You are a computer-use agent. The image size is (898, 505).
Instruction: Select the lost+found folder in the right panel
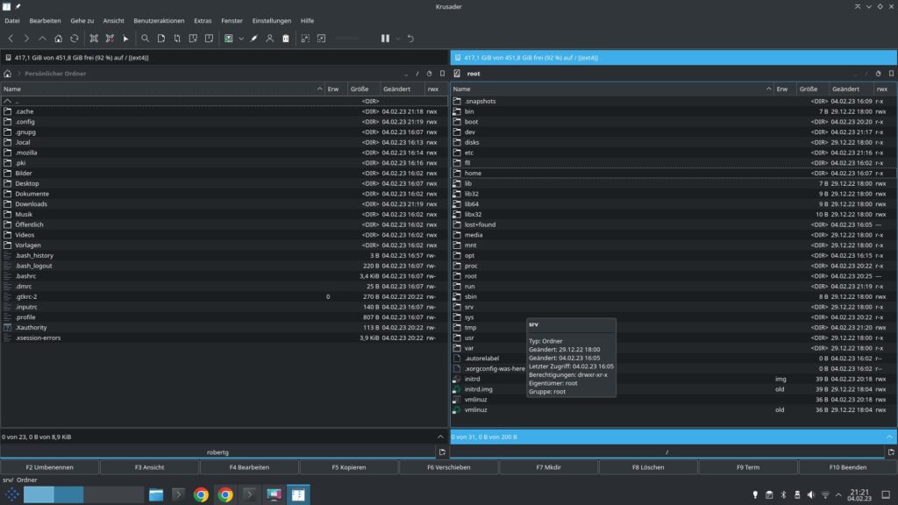click(x=673, y=224)
